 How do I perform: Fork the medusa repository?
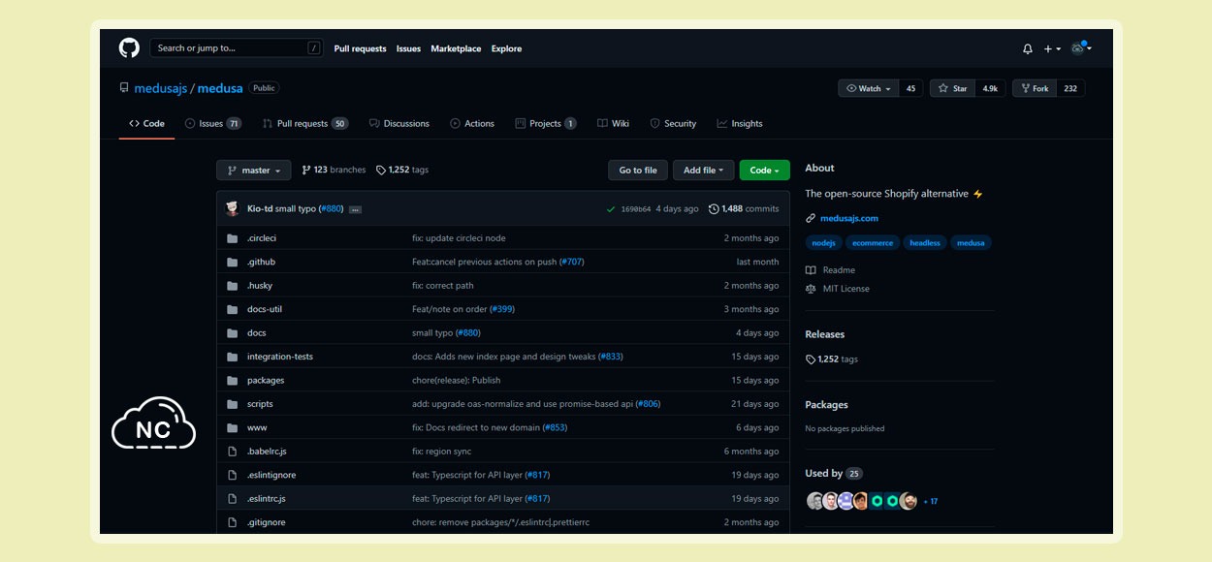pos(1035,88)
